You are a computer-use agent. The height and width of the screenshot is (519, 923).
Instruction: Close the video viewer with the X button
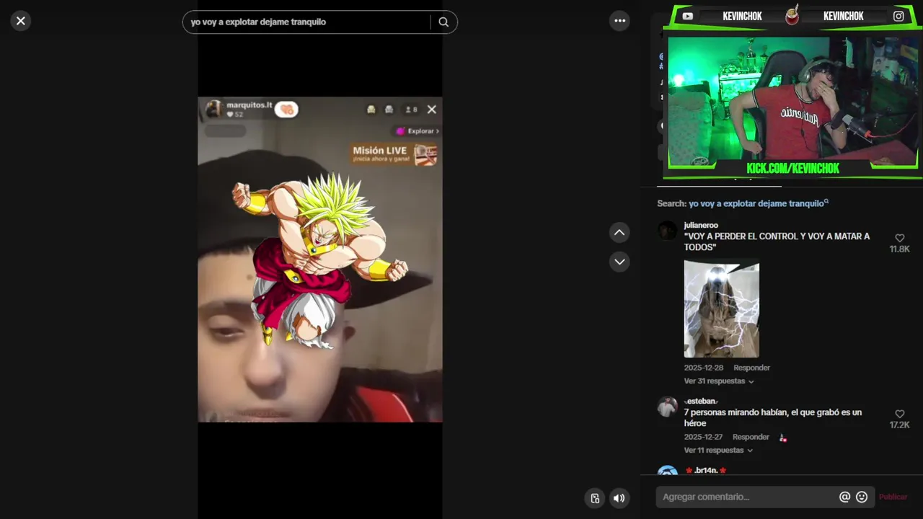point(21,21)
